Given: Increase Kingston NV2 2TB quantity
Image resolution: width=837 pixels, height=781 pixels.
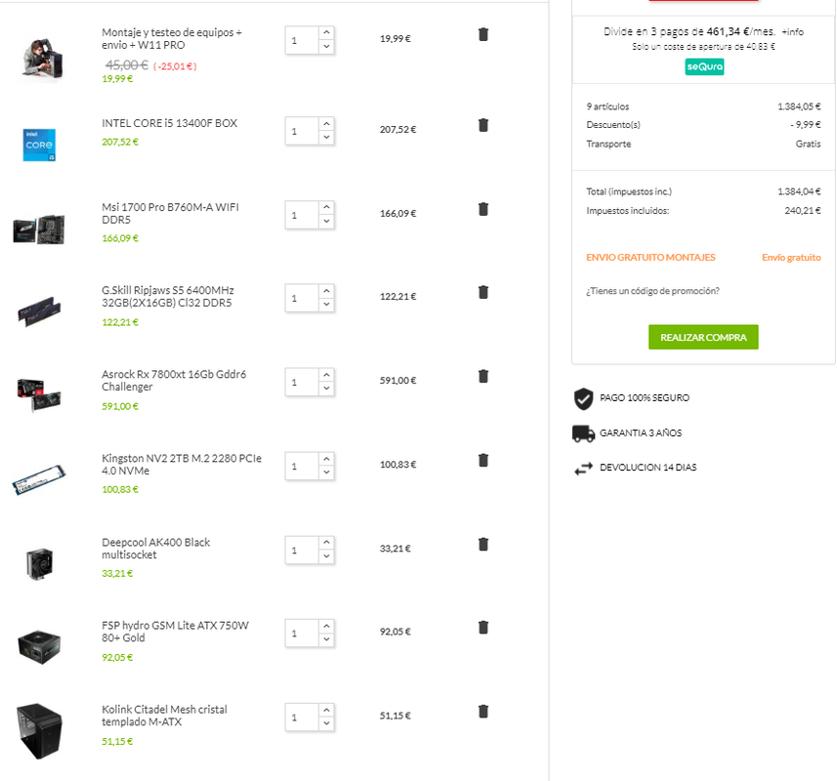Looking at the screenshot, I should click(x=326, y=459).
